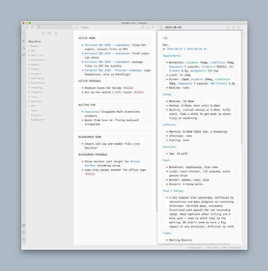Open more options for Tasks pane
268x271 pixels.
[x=153, y=27]
